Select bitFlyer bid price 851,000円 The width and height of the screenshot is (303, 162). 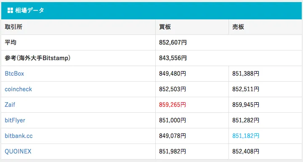(173, 120)
